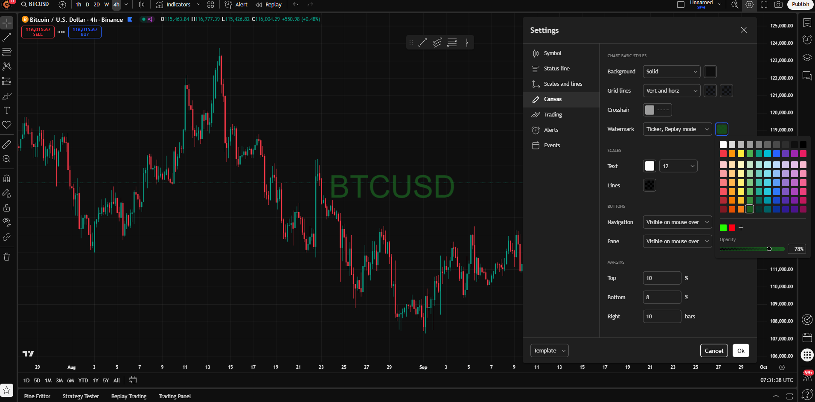
Task: Open the Background style dropdown
Action: pyautogui.click(x=672, y=72)
